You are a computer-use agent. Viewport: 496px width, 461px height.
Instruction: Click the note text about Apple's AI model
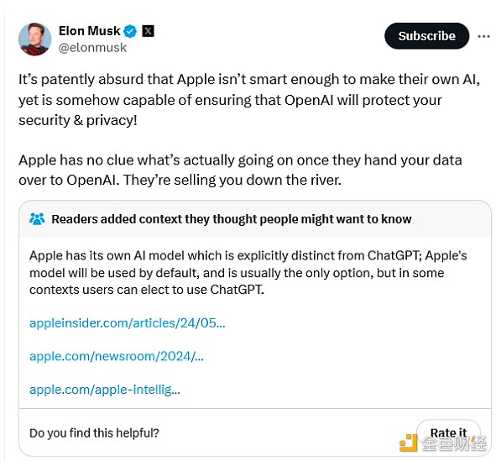pos(248,272)
